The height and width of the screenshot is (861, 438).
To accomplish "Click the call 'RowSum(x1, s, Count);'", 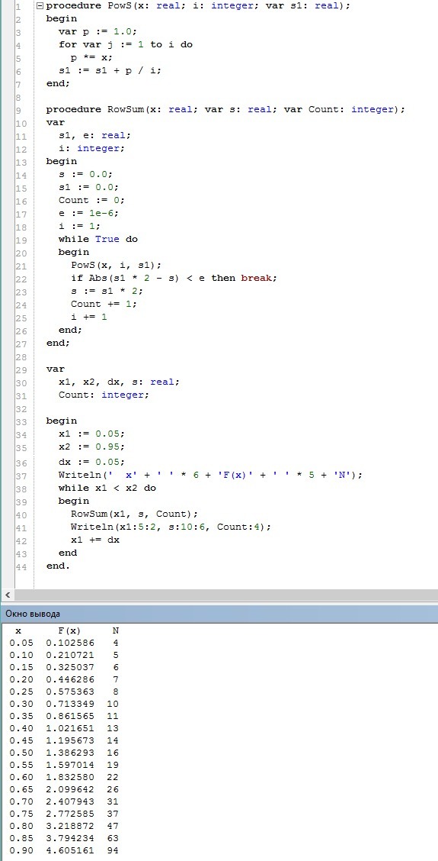I will click(x=135, y=514).
